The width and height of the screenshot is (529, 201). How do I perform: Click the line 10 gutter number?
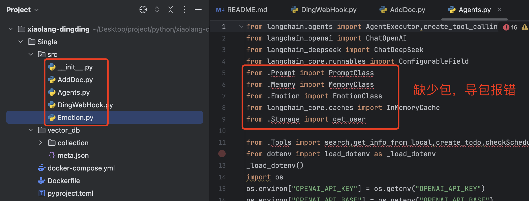[222, 131]
